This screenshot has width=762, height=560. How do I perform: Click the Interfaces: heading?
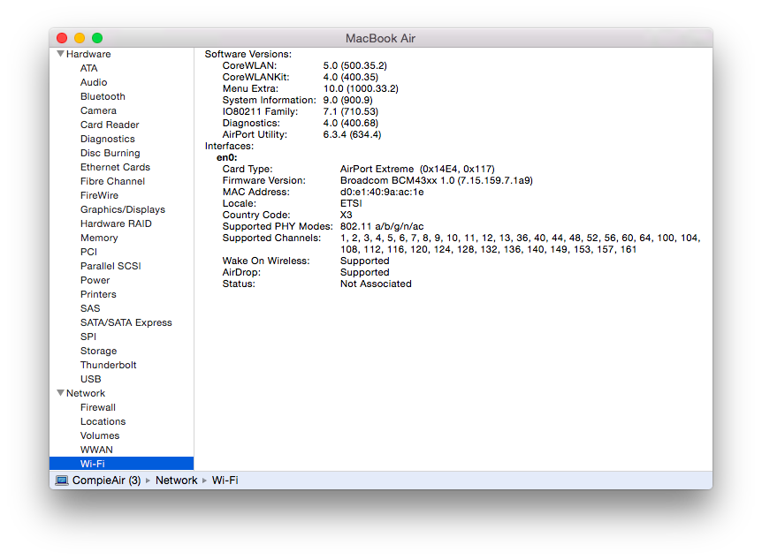click(x=229, y=146)
